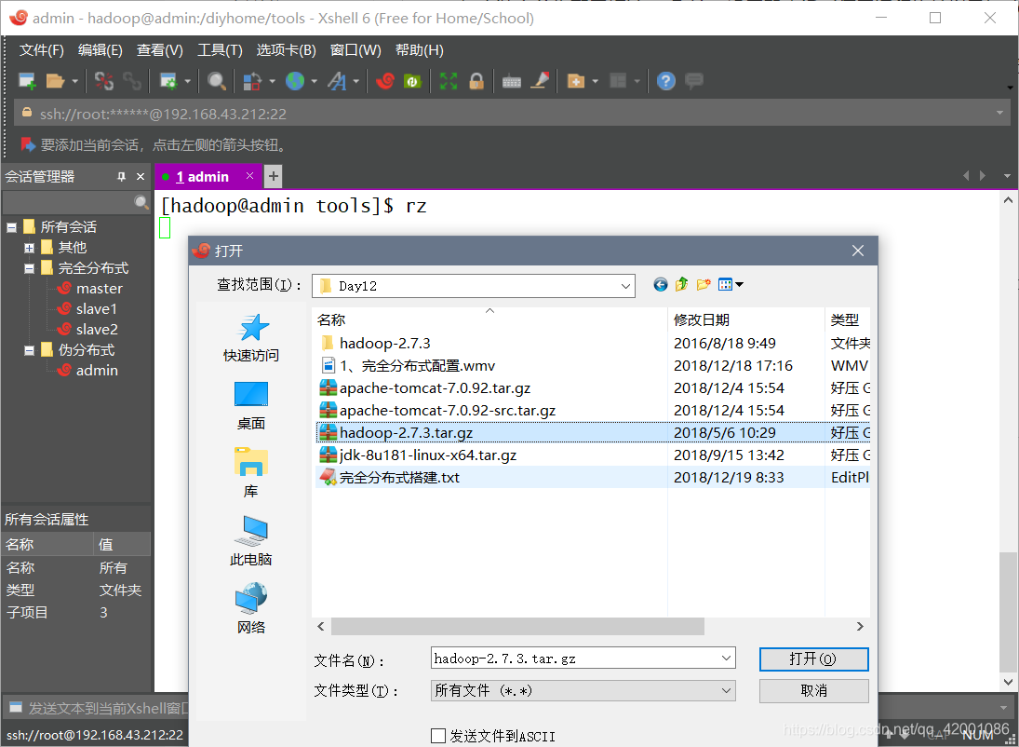Select the hadoop-2.7.3 folder
Screen dimensions: 1019x747
(x=384, y=344)
